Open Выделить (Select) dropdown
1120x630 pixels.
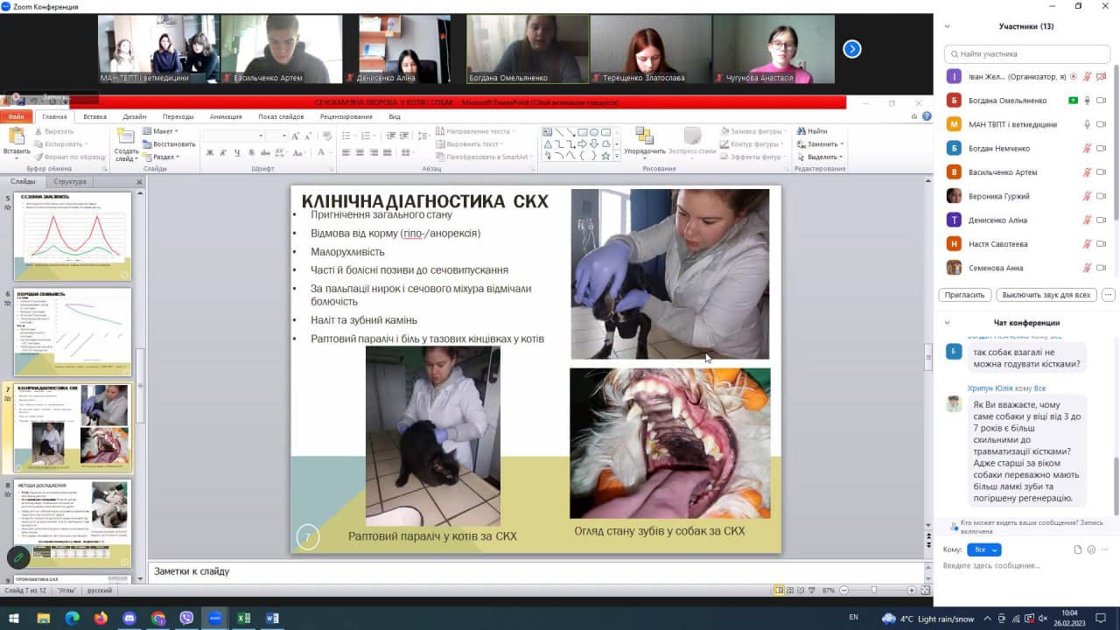819,157
